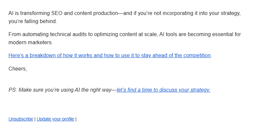Viewport: 255px width, 129px height.
Task: Click the 'modern marketers.' text line
Action: click(x=31, y=42)
